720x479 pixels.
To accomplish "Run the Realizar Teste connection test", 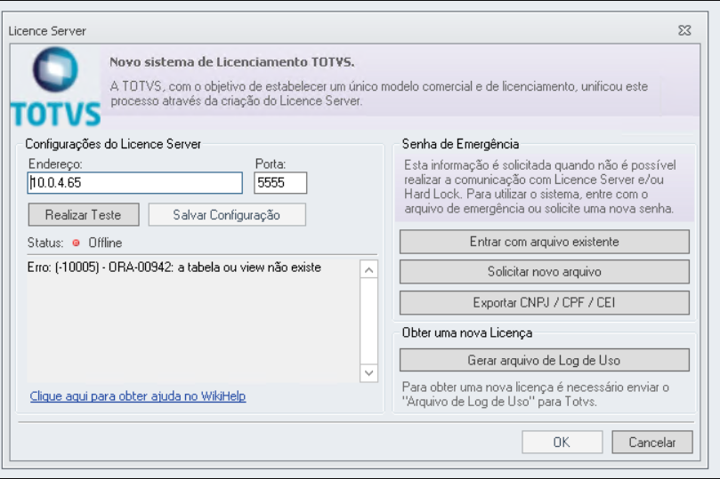I will [84, 214].
